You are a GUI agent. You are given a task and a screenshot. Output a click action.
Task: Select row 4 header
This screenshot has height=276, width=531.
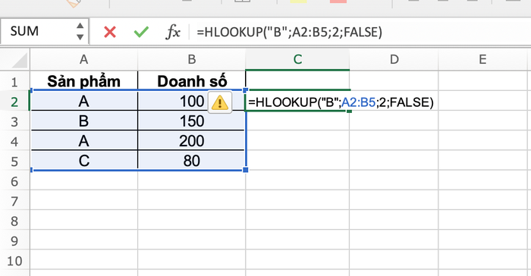pyautogui.click(x=14, y=141)
